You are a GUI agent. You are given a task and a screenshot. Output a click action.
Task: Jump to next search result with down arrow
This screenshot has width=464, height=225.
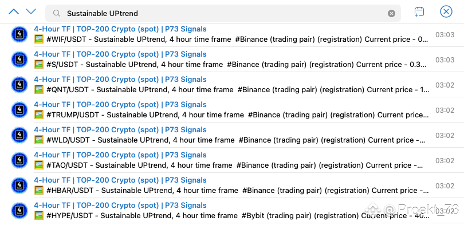[31, 12]
